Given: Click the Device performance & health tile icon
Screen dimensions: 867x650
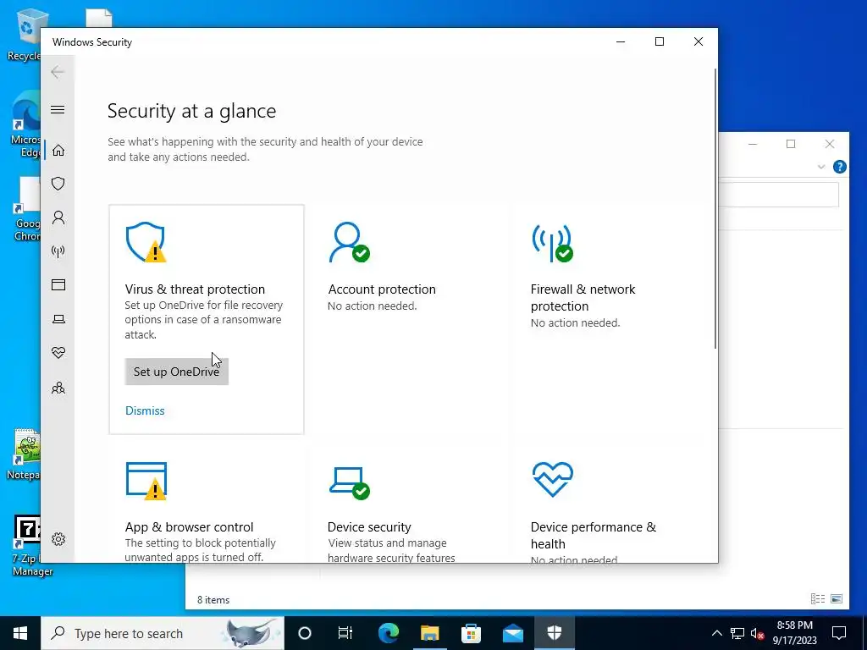Looking at the screenshot, I should pyautogui.click(x=552, y=480).
